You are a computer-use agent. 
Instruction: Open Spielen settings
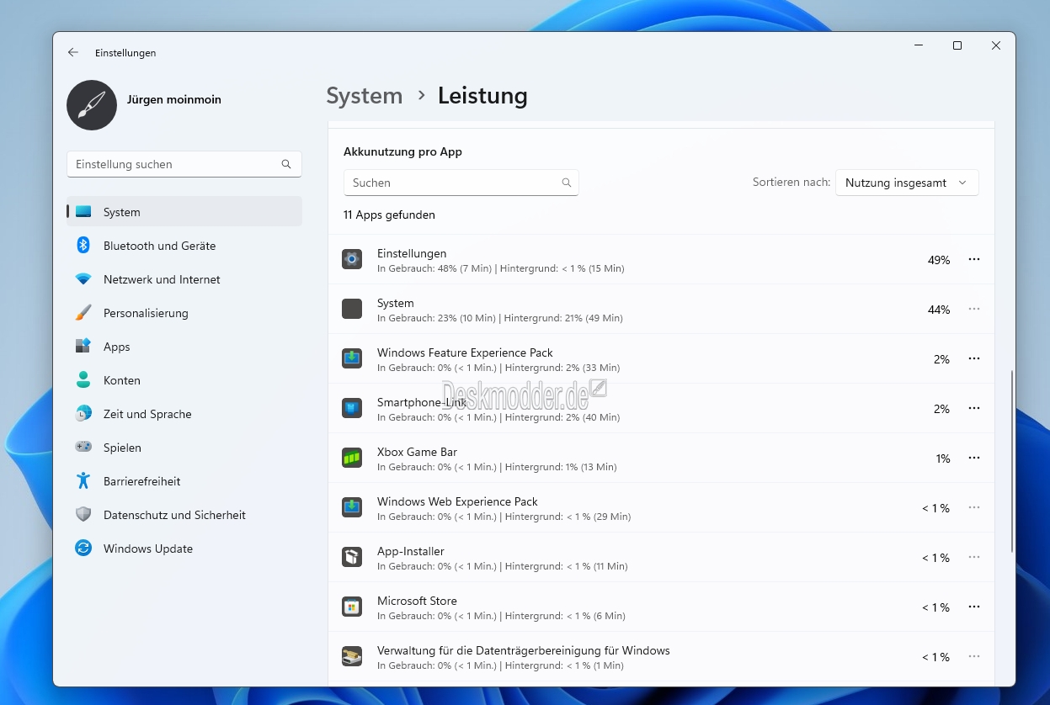click(184, 448)
